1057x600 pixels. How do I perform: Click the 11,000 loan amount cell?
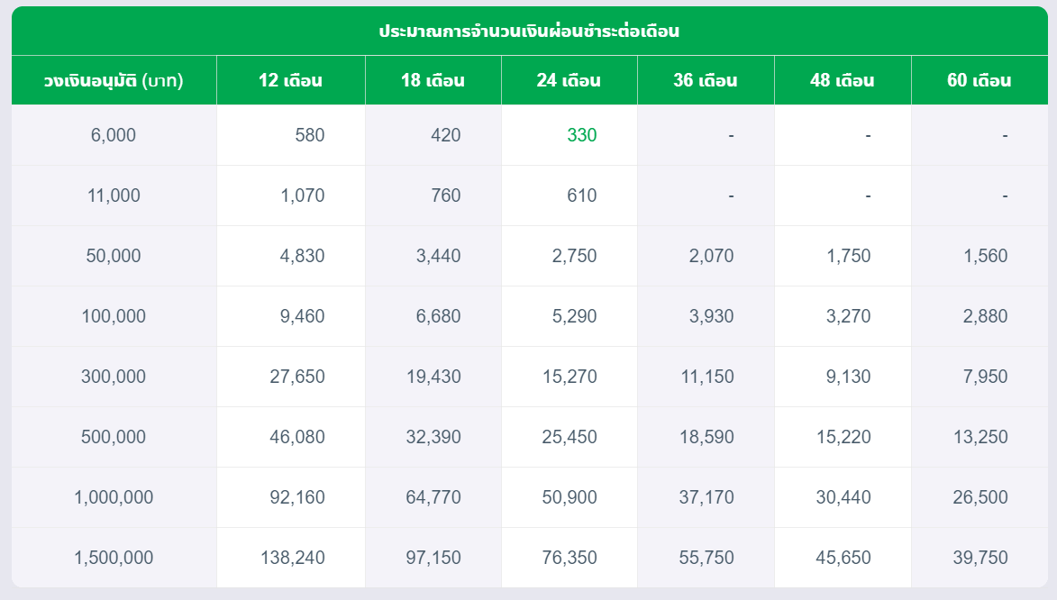[x=114, y=195]
